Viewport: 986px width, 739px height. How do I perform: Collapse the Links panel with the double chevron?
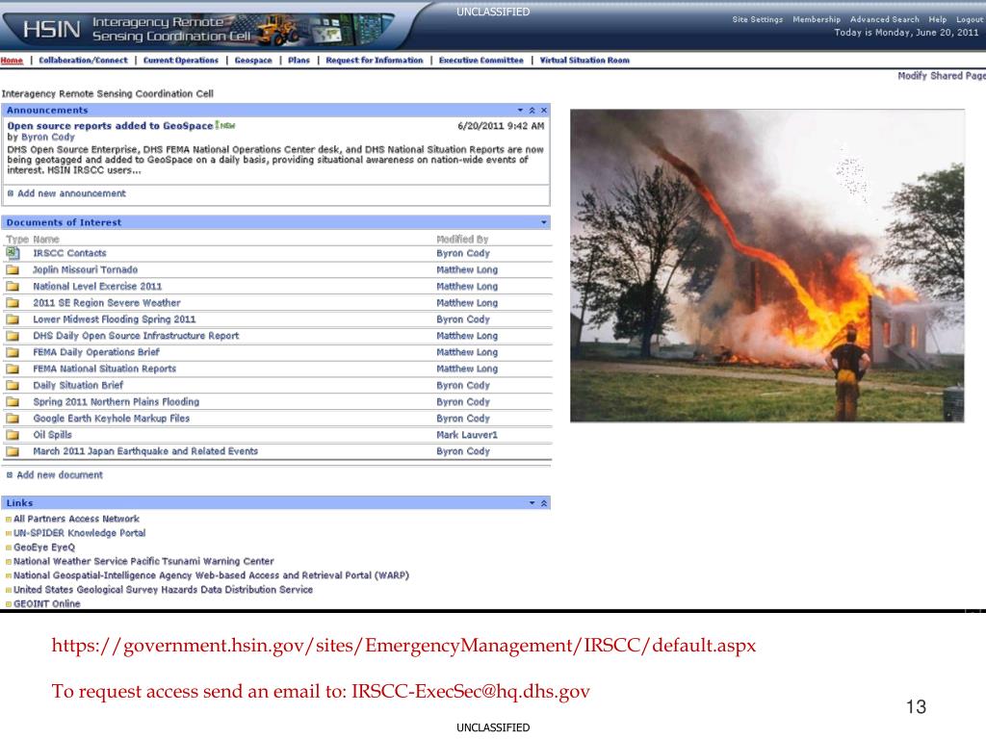(x=544, y=503)
